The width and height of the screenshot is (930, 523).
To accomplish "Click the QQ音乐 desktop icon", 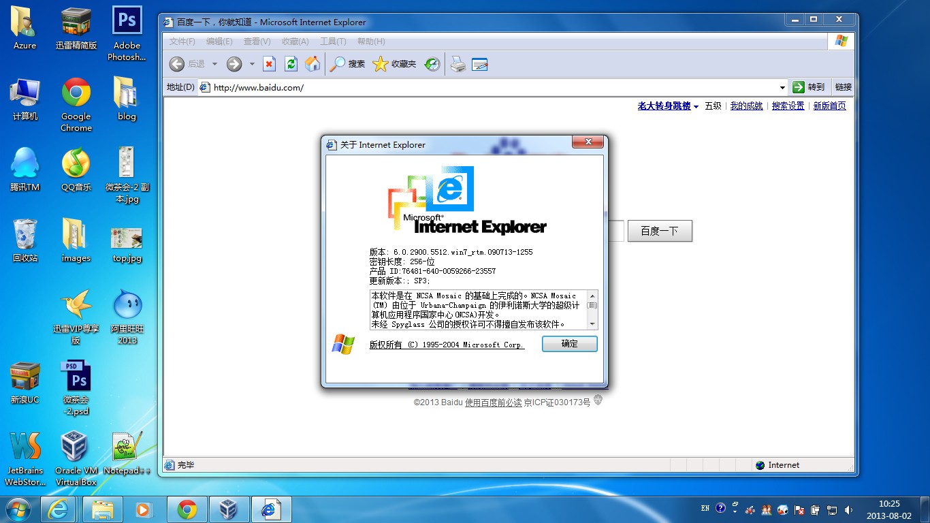I will point(76,170).
